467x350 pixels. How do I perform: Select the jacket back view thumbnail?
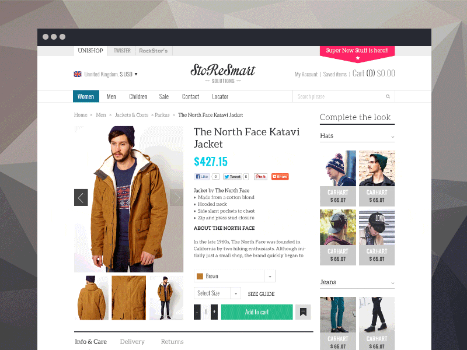91,297
